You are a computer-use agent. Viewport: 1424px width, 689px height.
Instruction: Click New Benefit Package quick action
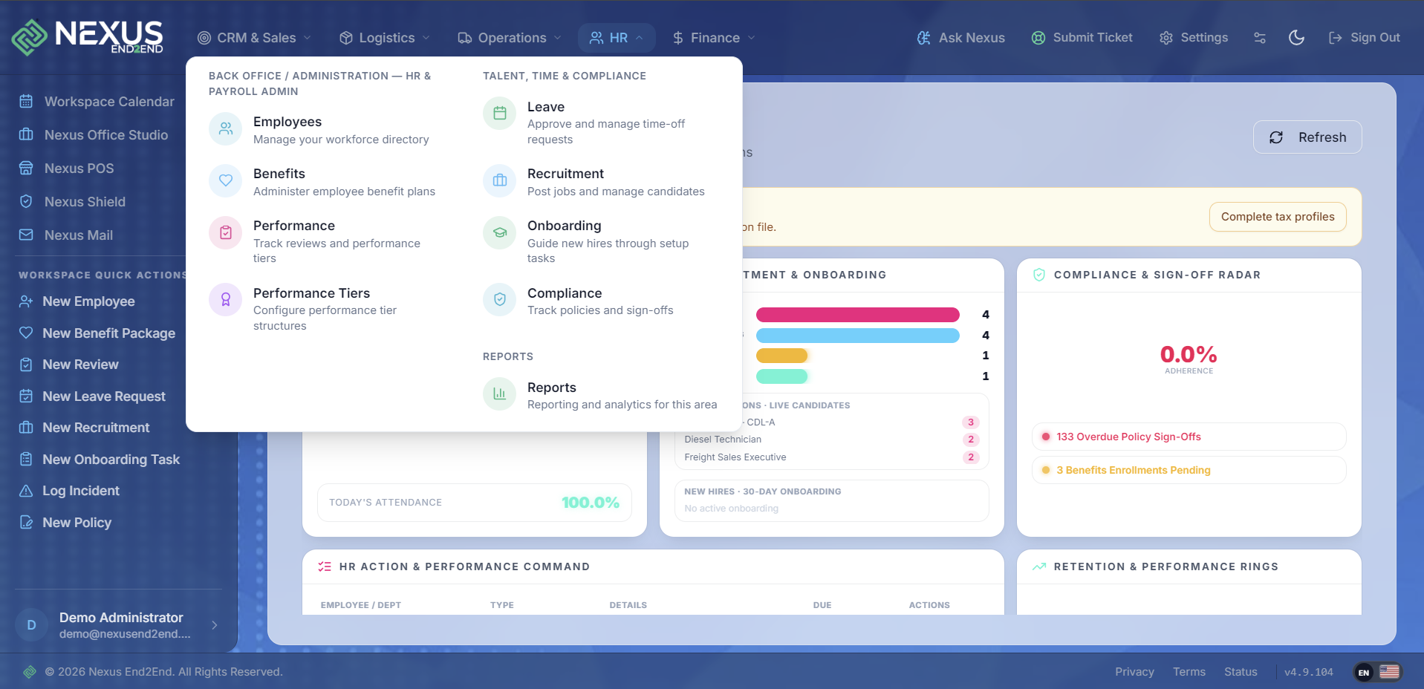(x=97, y=333)
